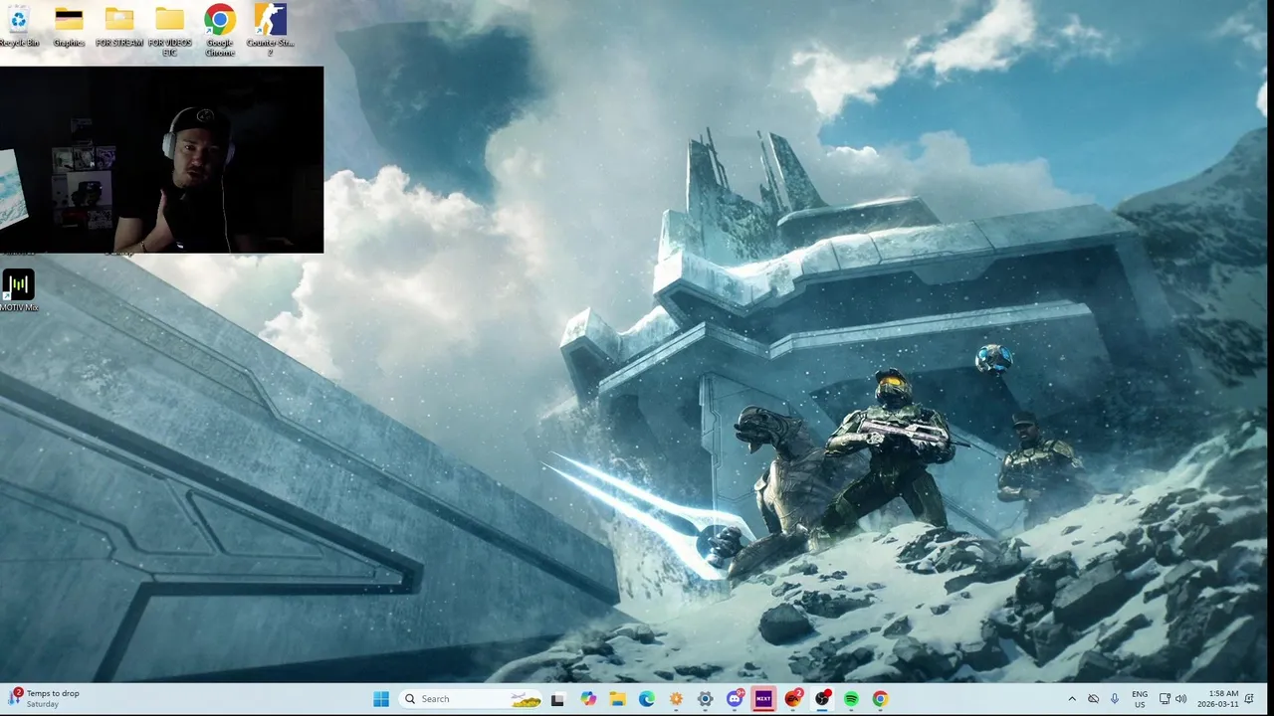Open Task View from the taskbar
1274x716 pixels.
[557, 699]
